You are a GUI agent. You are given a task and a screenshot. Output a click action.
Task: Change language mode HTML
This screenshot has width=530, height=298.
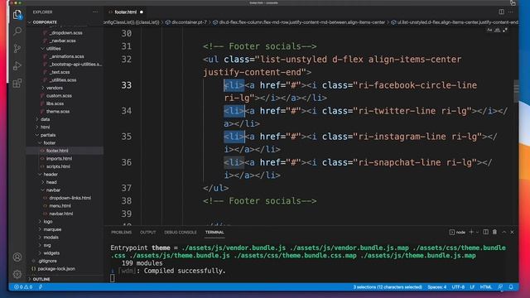coord(486,287)
